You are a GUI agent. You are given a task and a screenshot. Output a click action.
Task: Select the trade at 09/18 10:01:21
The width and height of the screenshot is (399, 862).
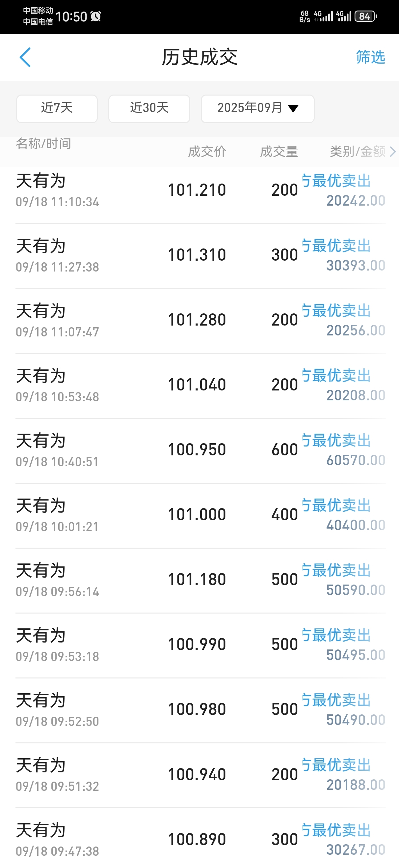coord(200,515)
